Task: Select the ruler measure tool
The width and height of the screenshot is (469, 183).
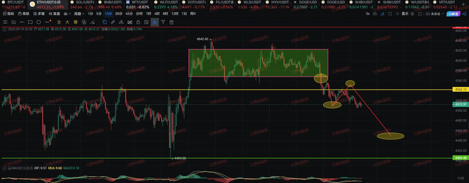Action: point(113,22)
